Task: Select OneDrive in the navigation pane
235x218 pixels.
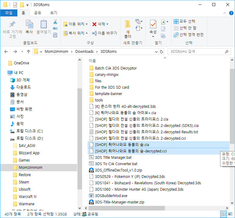Action: click(x=22, y=63)
